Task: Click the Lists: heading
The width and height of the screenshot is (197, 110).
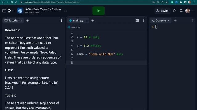Action: coord(9,70)
